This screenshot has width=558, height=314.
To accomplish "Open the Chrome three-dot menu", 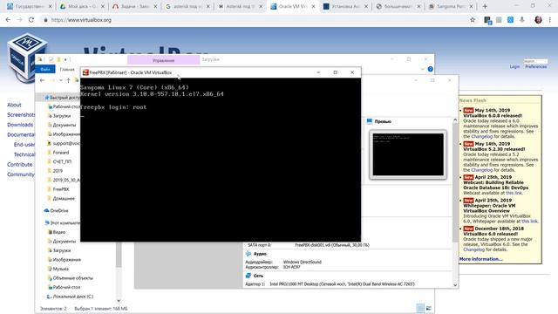I will [x=550, y=20].
